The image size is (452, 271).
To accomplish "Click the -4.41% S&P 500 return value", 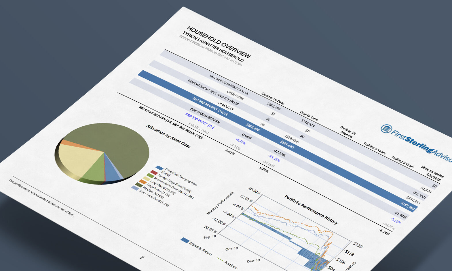I will 241,142.
